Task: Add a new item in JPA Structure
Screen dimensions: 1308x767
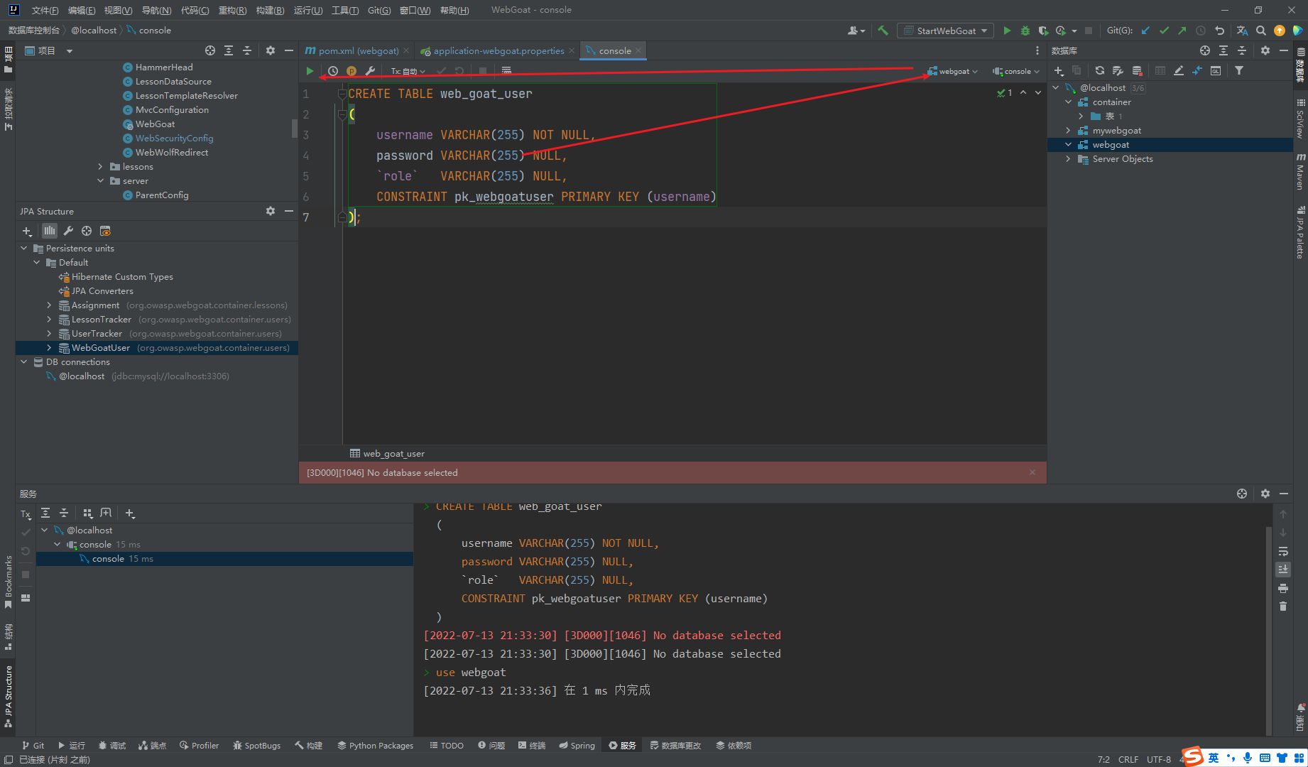Action: coord(27,231)
